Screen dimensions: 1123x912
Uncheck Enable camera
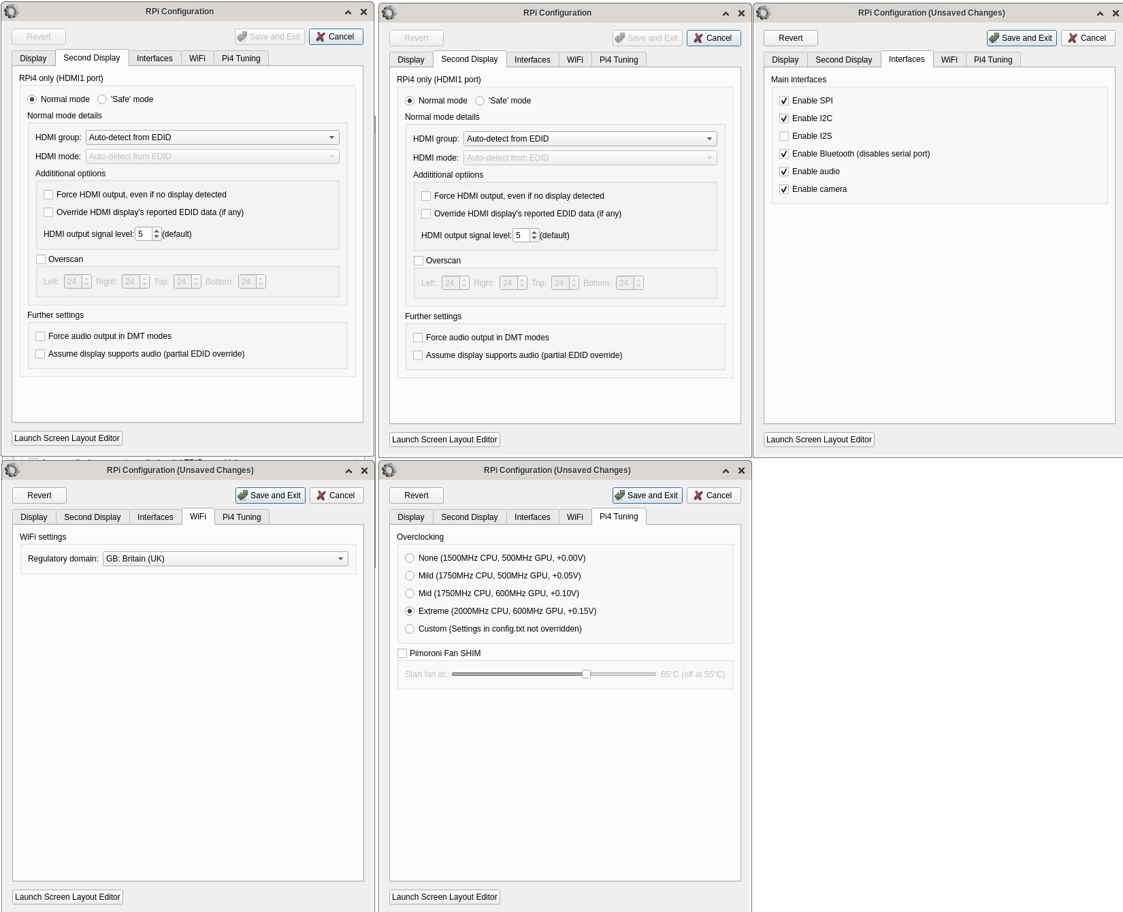pos(784,189)
